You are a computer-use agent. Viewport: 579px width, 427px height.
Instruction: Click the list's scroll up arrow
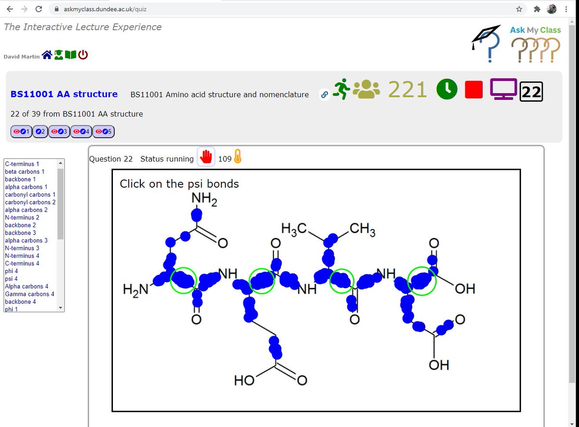click(60, 163)
